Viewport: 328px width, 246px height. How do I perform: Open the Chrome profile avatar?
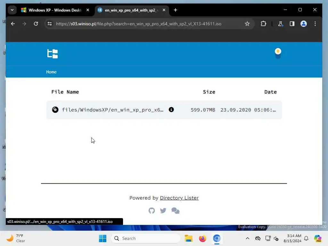(x=304, y=24)
